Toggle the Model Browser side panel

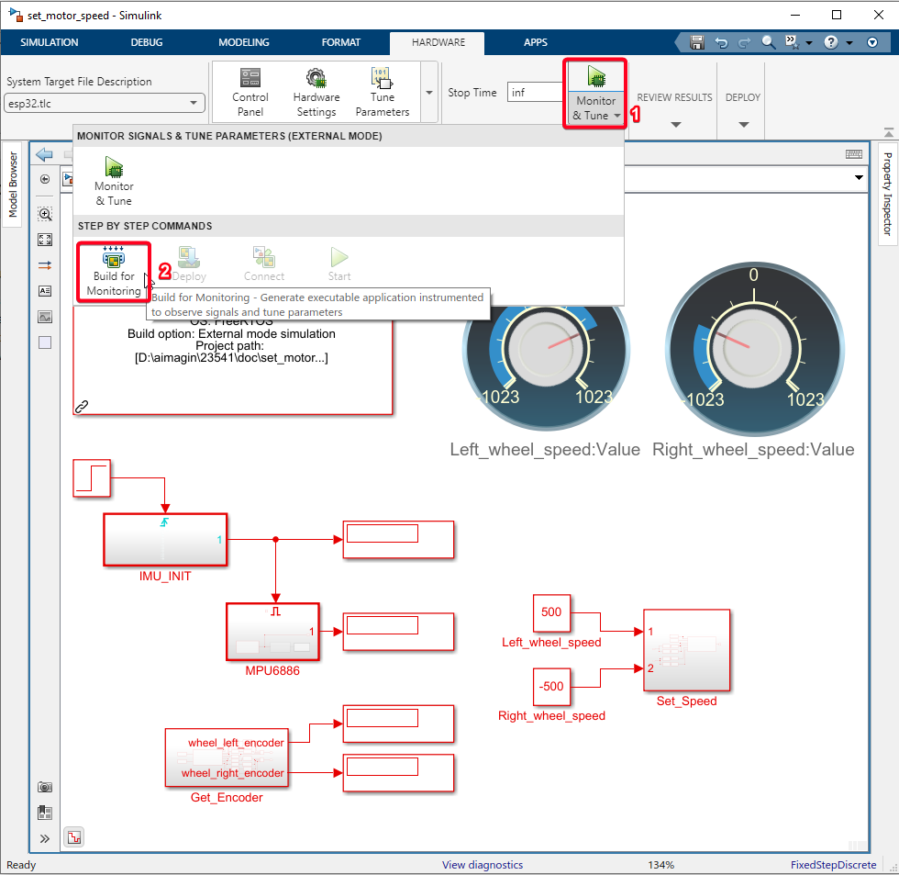coord(13,185)
